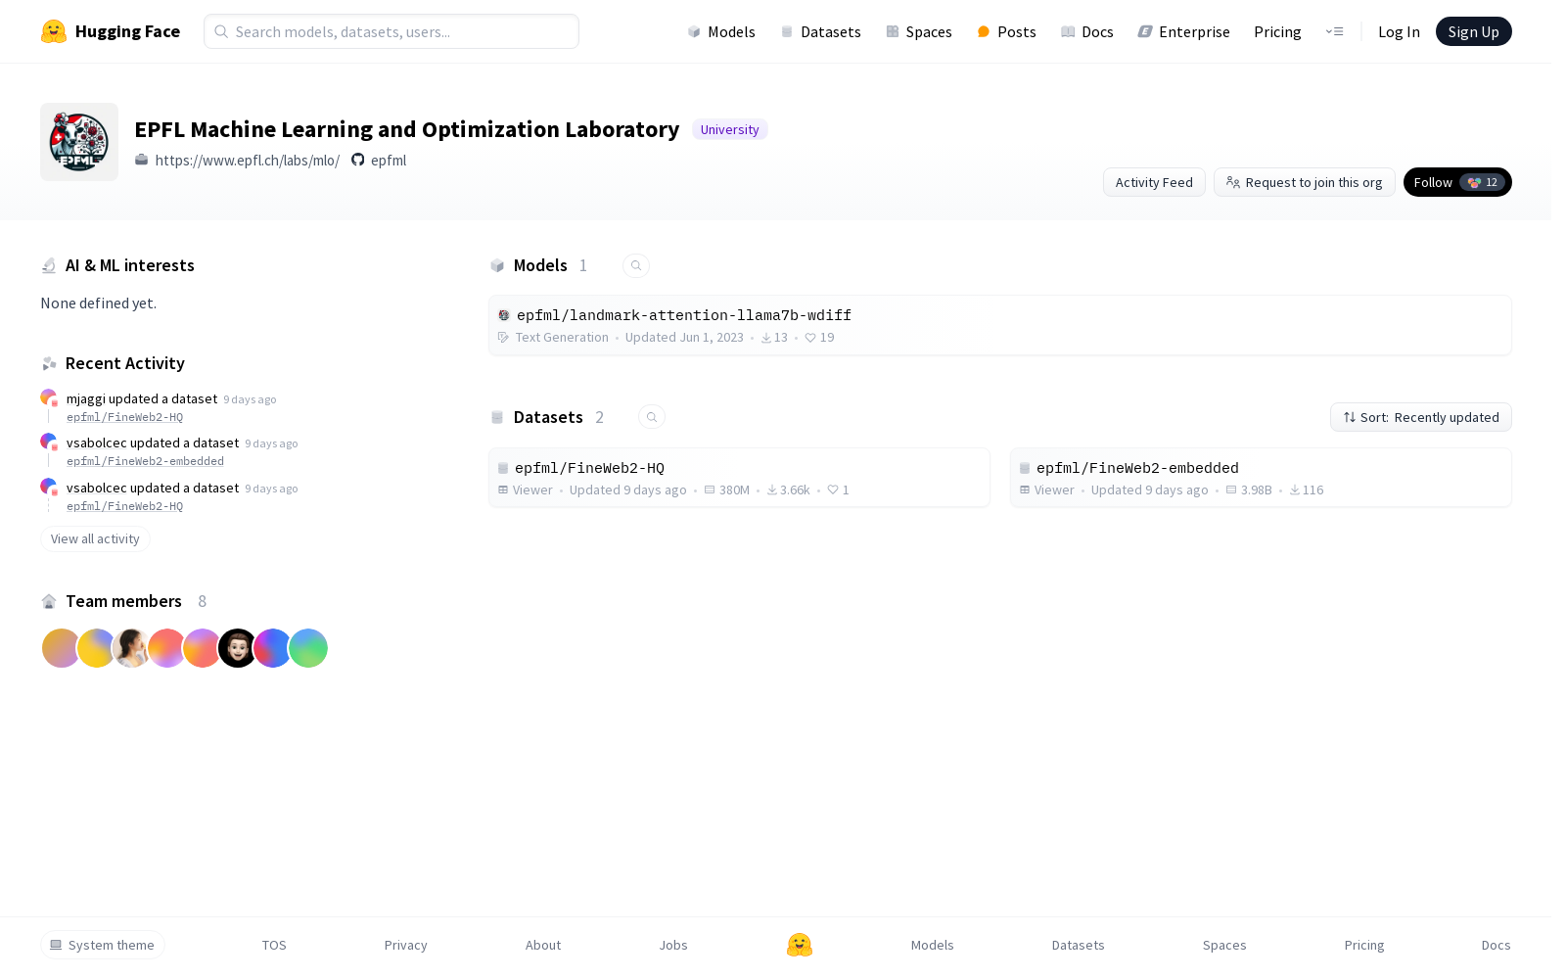Click the website link icon before epfl.ch URL

pos(142,160)
